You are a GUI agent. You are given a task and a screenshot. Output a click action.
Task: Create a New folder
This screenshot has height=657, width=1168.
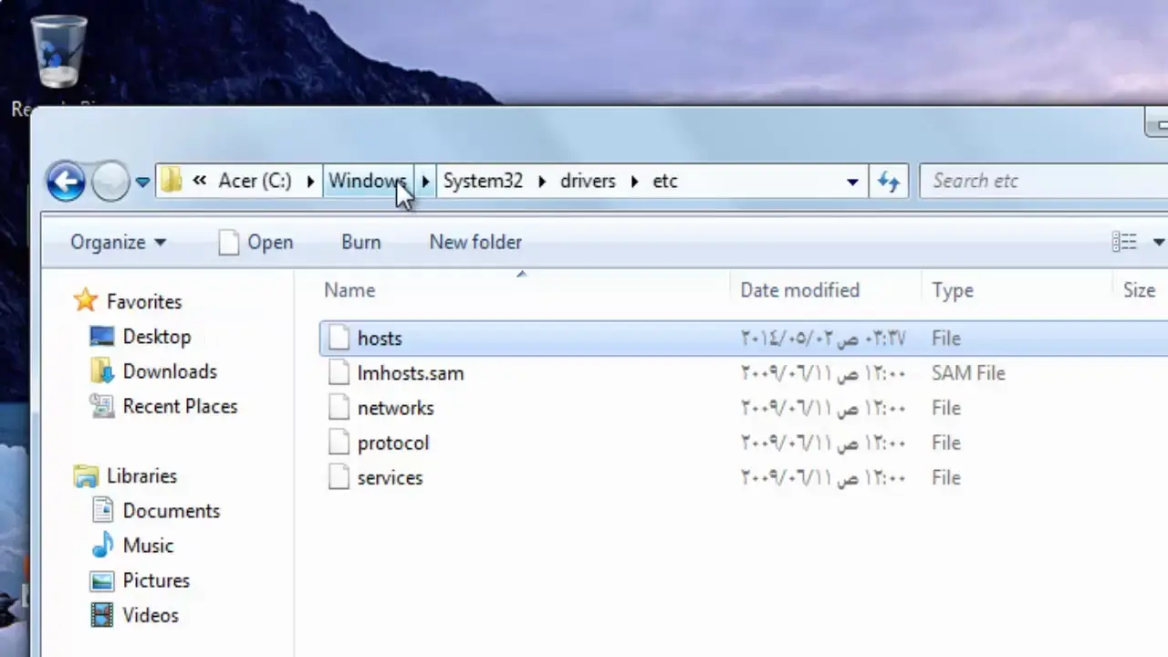pyautogui.click(x=475, y=242)
